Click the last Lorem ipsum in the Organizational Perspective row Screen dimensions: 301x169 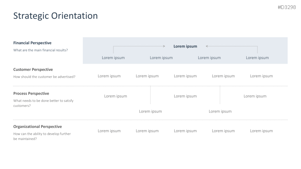pos(261,131)
